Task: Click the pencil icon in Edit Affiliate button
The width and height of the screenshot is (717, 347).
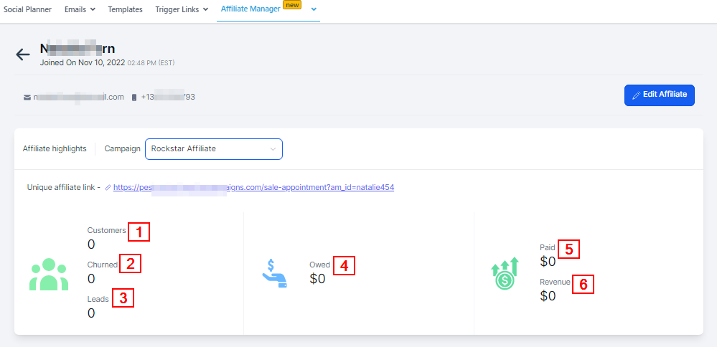Action: (636, 95)
